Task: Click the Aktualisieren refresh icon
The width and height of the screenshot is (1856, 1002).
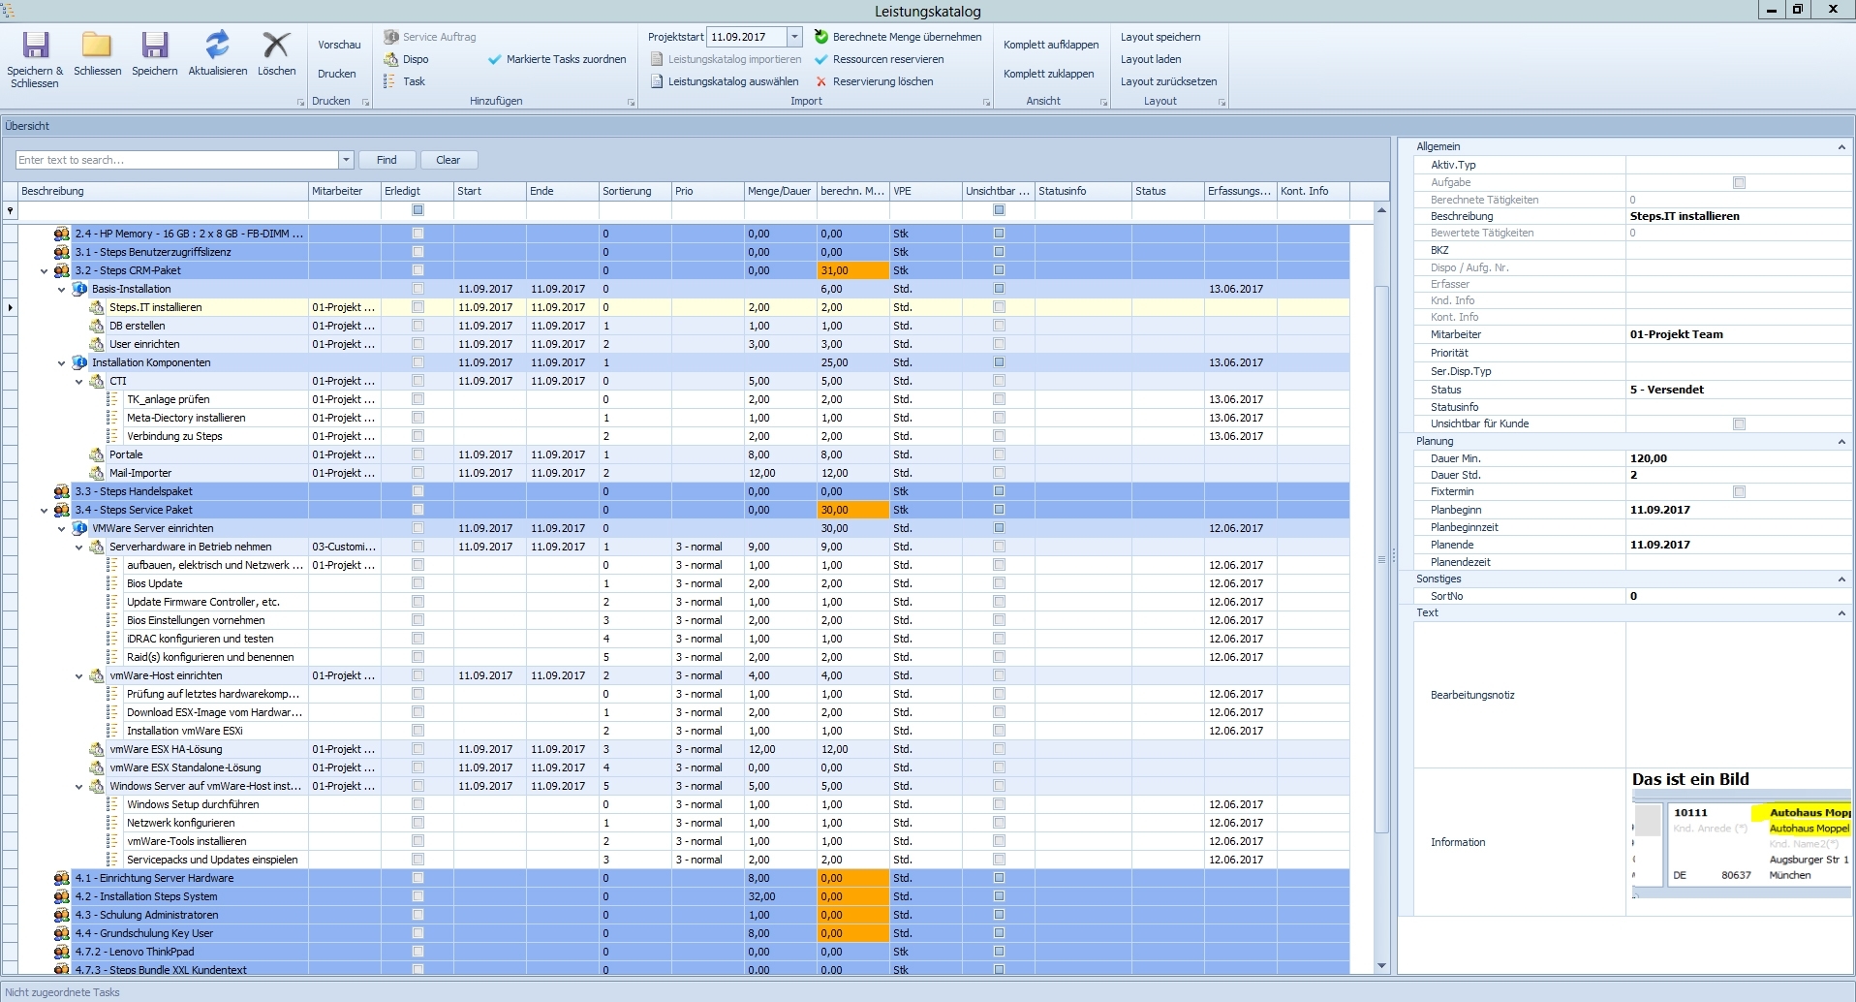Action: pyautogui.click(x=217, y=47)
